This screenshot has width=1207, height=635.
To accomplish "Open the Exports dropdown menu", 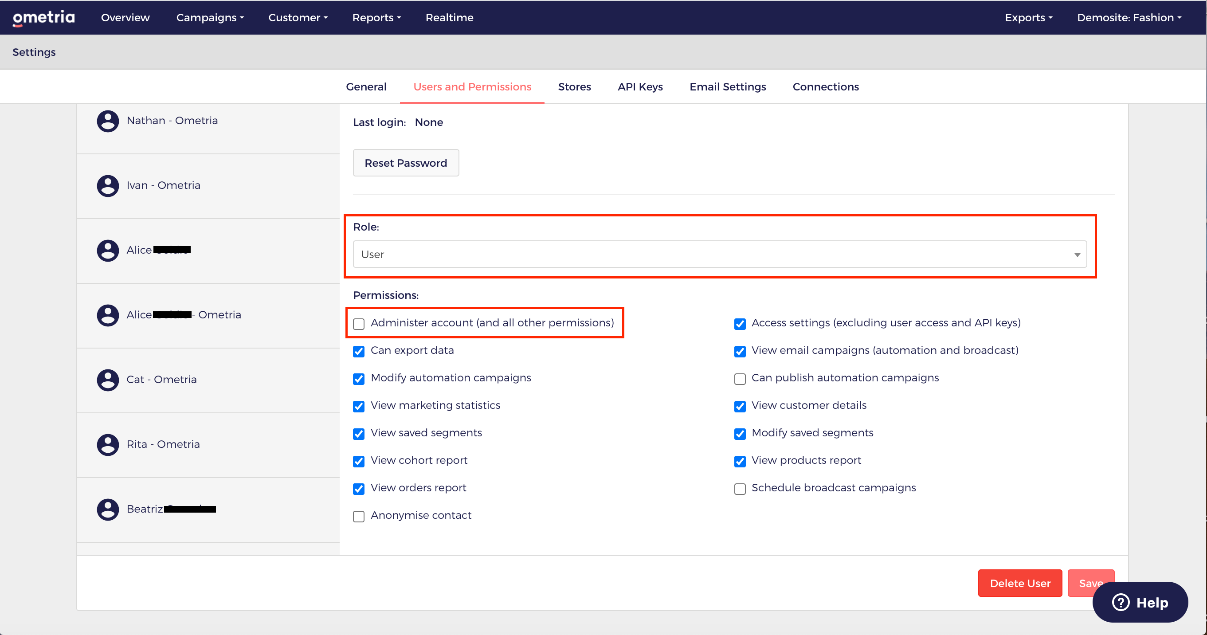I will [x=1028, y=17].
